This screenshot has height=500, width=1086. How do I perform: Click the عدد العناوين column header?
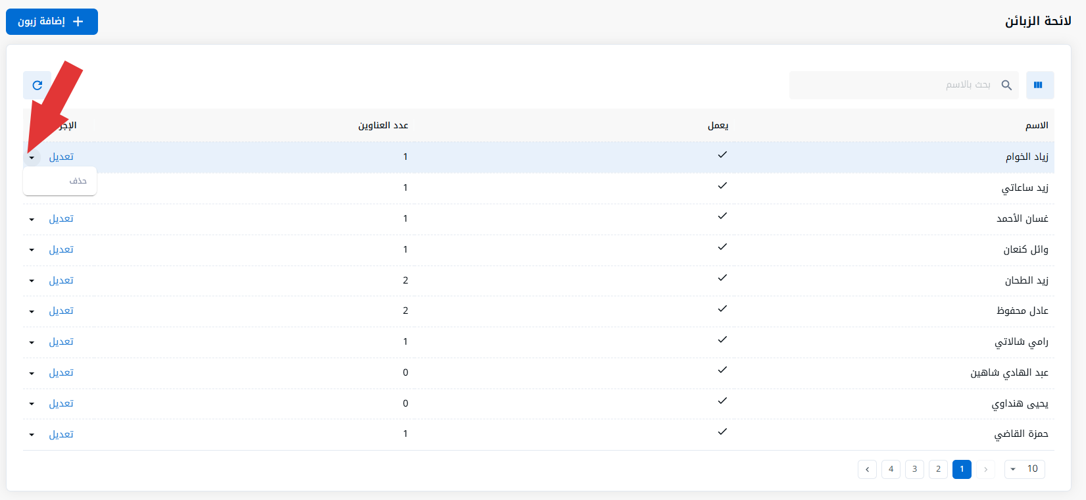383,125
